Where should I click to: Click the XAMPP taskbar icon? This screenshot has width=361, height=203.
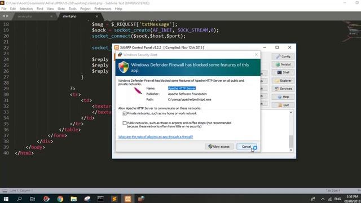click(x=128, y=199)
